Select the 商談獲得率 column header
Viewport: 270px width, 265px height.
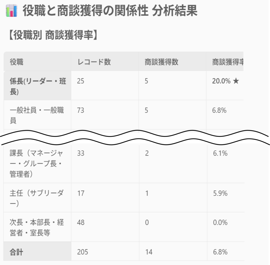pyautogui.click(x=228, y=62)
